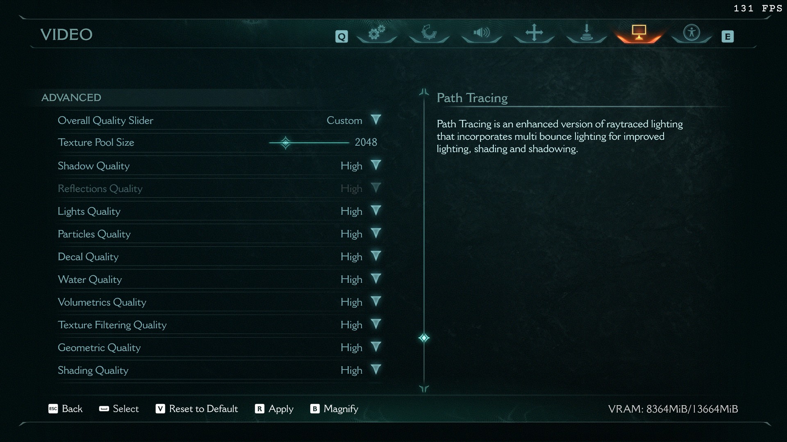This screenshot has height=442, width=787.
Task: Open the gears settings tab icon
Action: (x=377, y=33)
